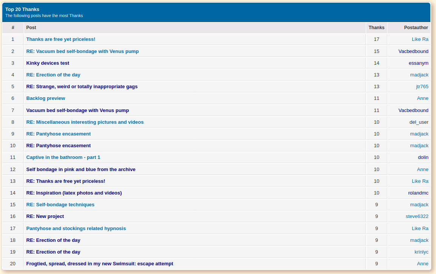Screen dimensions: 436x274
Task: Open 'RE: Miscellaneous interesting pictures and videos'
Action: point(85,122)
